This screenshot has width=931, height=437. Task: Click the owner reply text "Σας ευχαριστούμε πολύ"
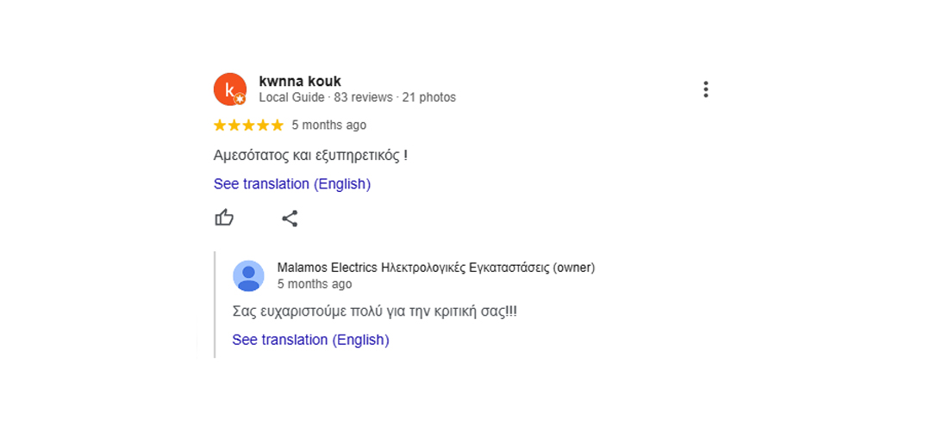click(287, 311)
